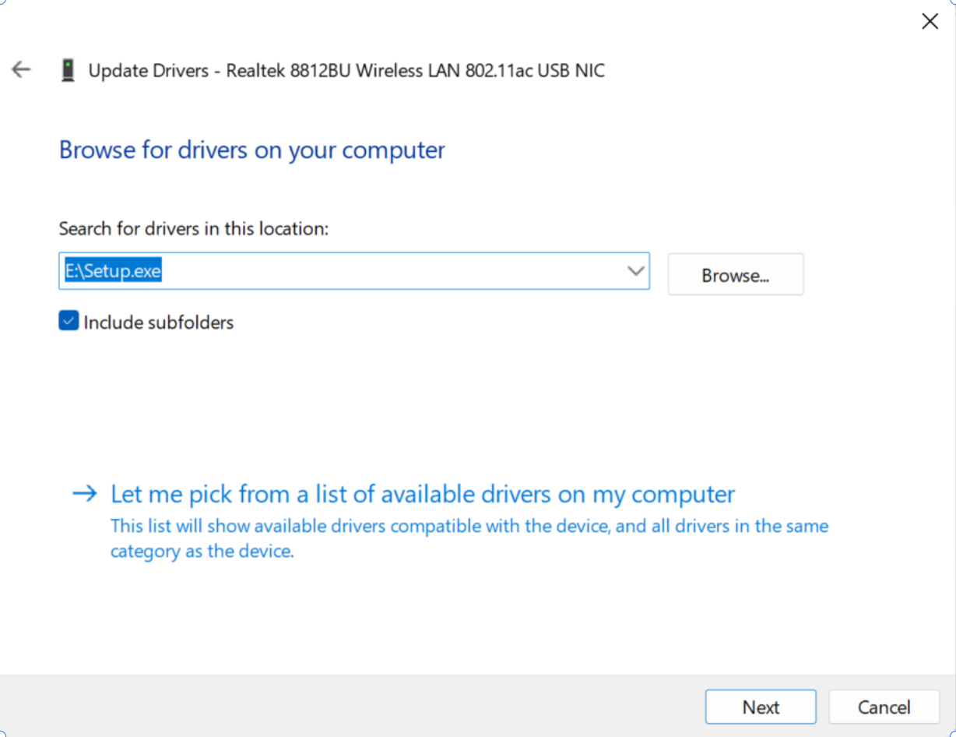Expand the driver location dropdown arrow
The image size is (956, 737).
coord(635,271)
